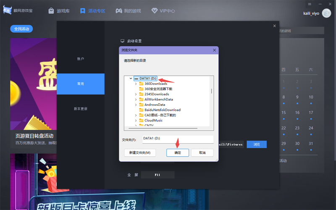Select calendar date 22
This screenshot has width=336, height=210.
pos(283,128)
